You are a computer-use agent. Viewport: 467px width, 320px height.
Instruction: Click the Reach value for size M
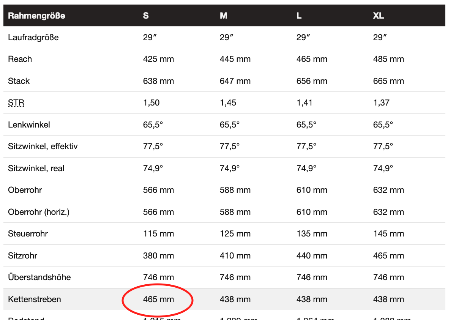[x=235, y=59]
